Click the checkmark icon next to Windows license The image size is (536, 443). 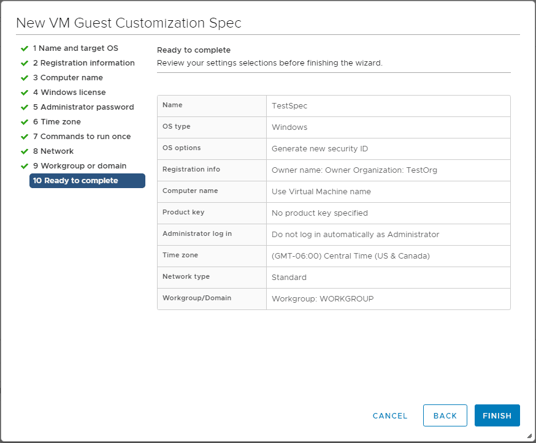pyautogui.click(x=25, y=93)
